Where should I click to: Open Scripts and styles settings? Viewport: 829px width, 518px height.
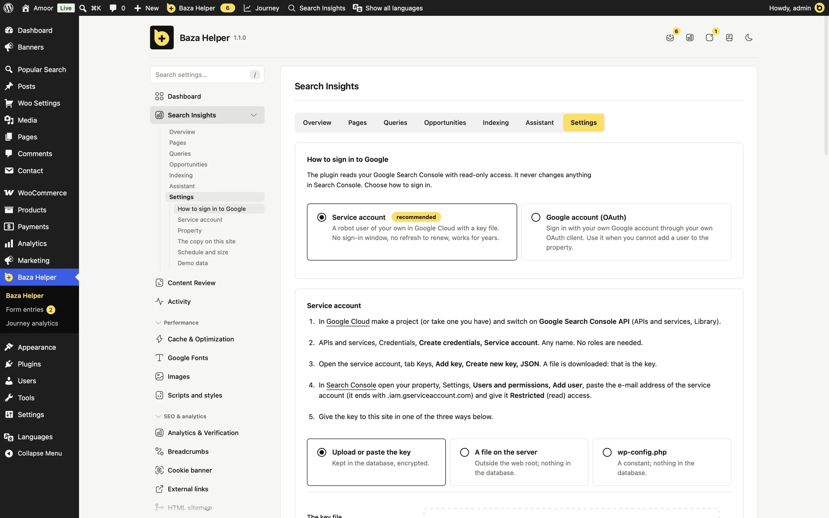point(207,395)
